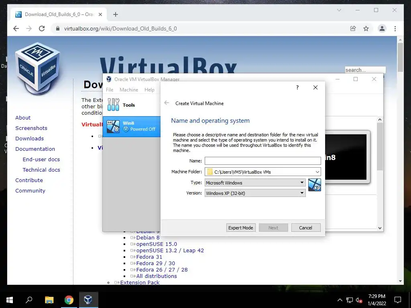This screenshot has height=308, width=411.
Task: Open the File menu in VirtualBox Manager
Action: (x=110, y=89)
